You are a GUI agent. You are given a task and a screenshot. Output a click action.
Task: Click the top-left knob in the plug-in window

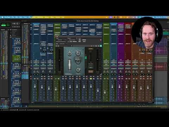(70, 54)
